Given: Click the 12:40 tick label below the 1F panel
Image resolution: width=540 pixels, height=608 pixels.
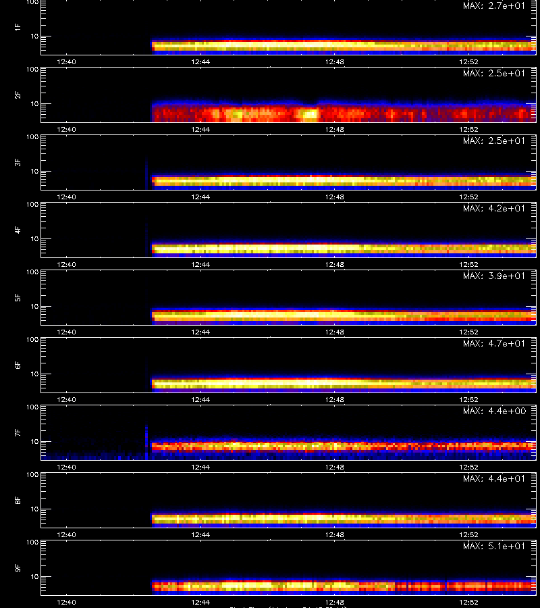Looking at the screenshot, I should 66,61.
